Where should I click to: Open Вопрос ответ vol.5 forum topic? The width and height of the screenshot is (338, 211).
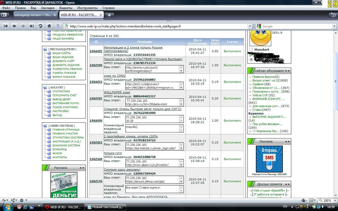tap(265, 80)
